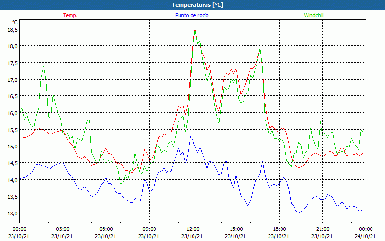Click the '23/10/21' date under '06:00'
This screenshot has height=241, width=385.
pos(106,236)
